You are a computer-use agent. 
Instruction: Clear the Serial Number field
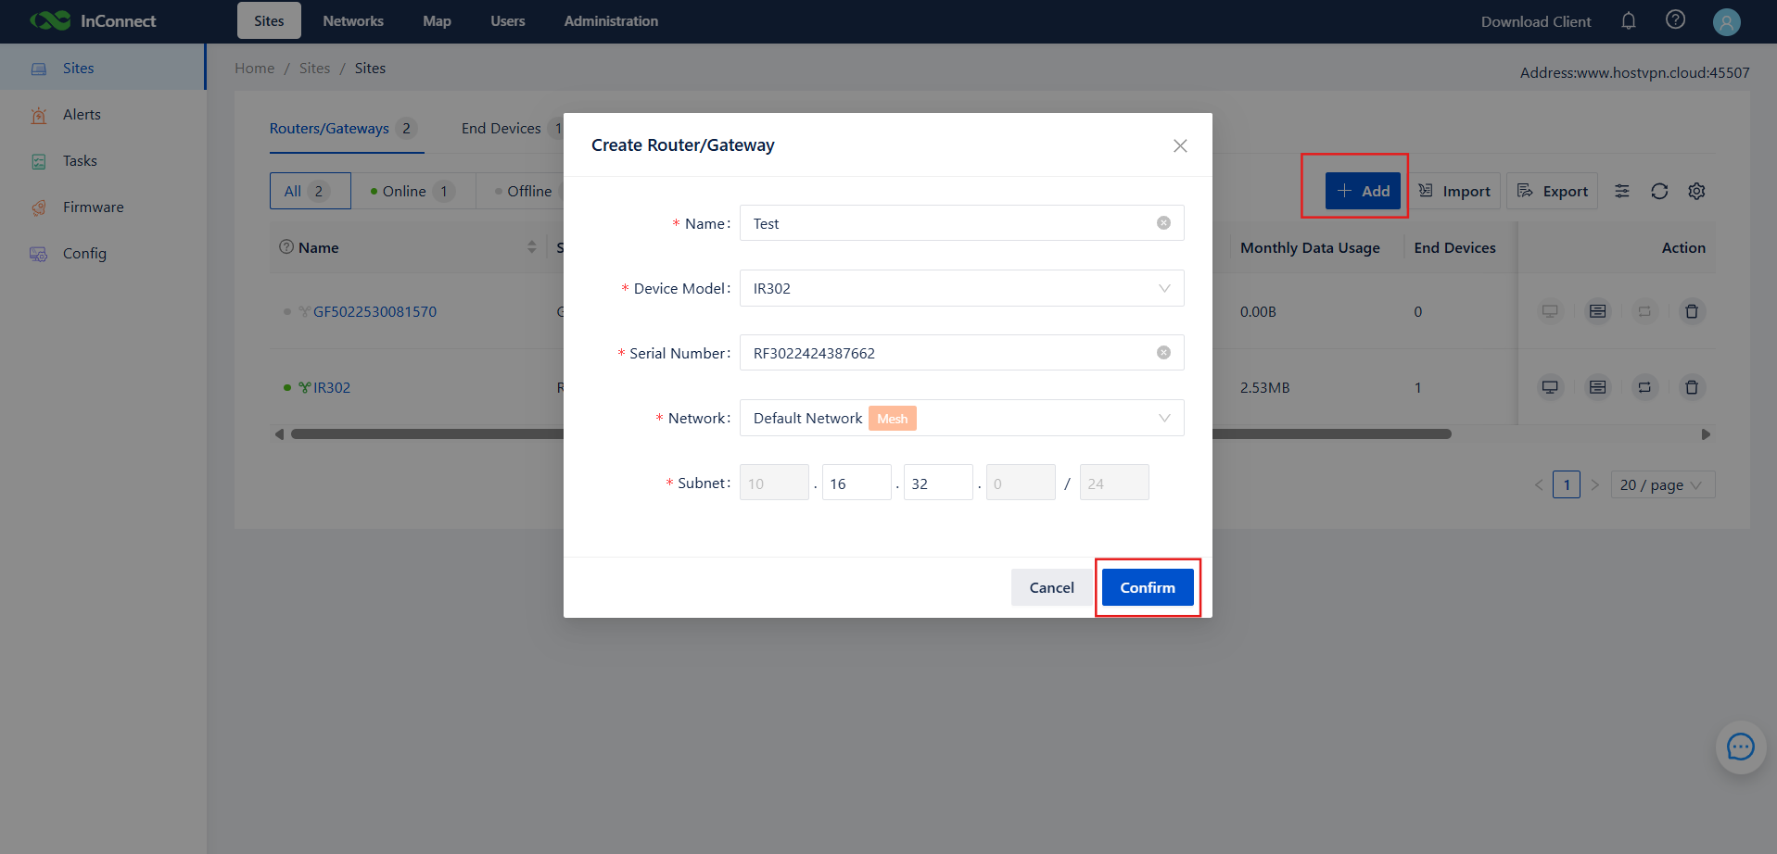pyautogui.click(x=1163, y=353)
